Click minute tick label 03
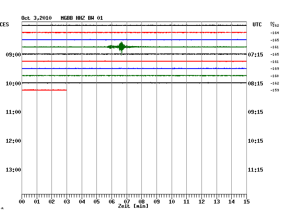 click(x=67, y=202)
